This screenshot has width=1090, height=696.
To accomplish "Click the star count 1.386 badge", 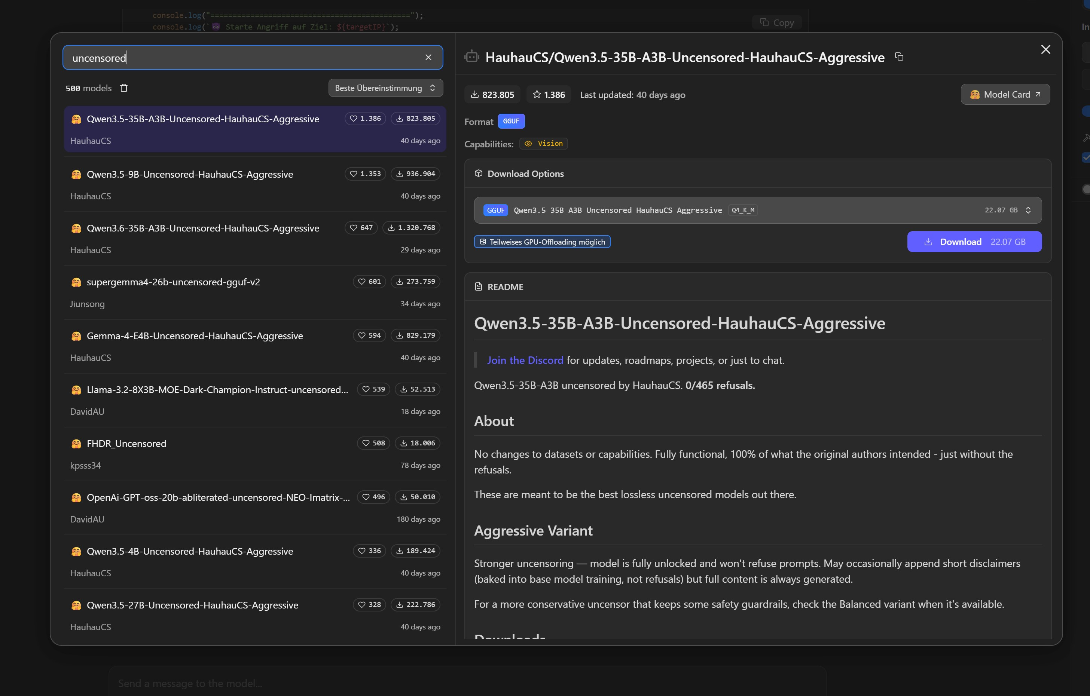I will click(549, 95).
